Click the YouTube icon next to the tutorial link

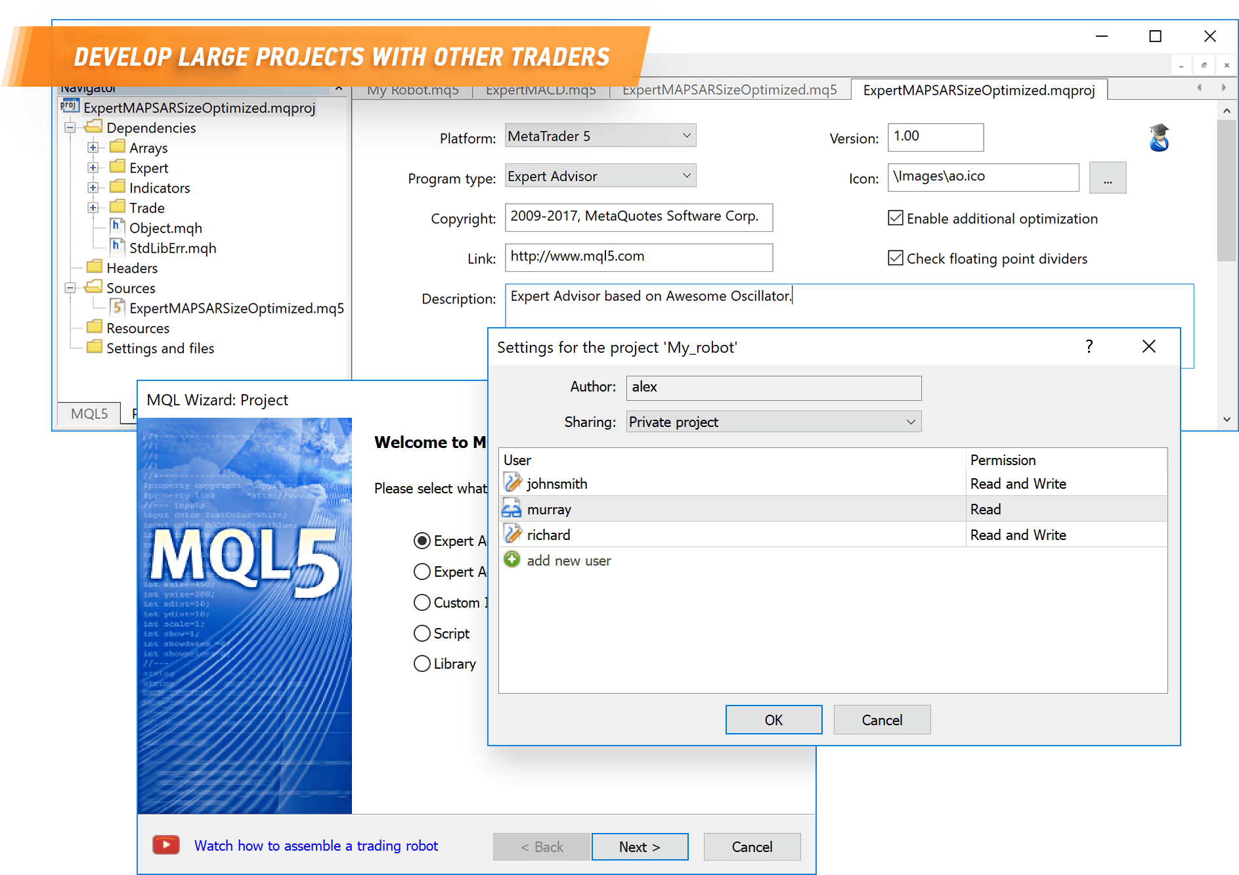[165, 845]
